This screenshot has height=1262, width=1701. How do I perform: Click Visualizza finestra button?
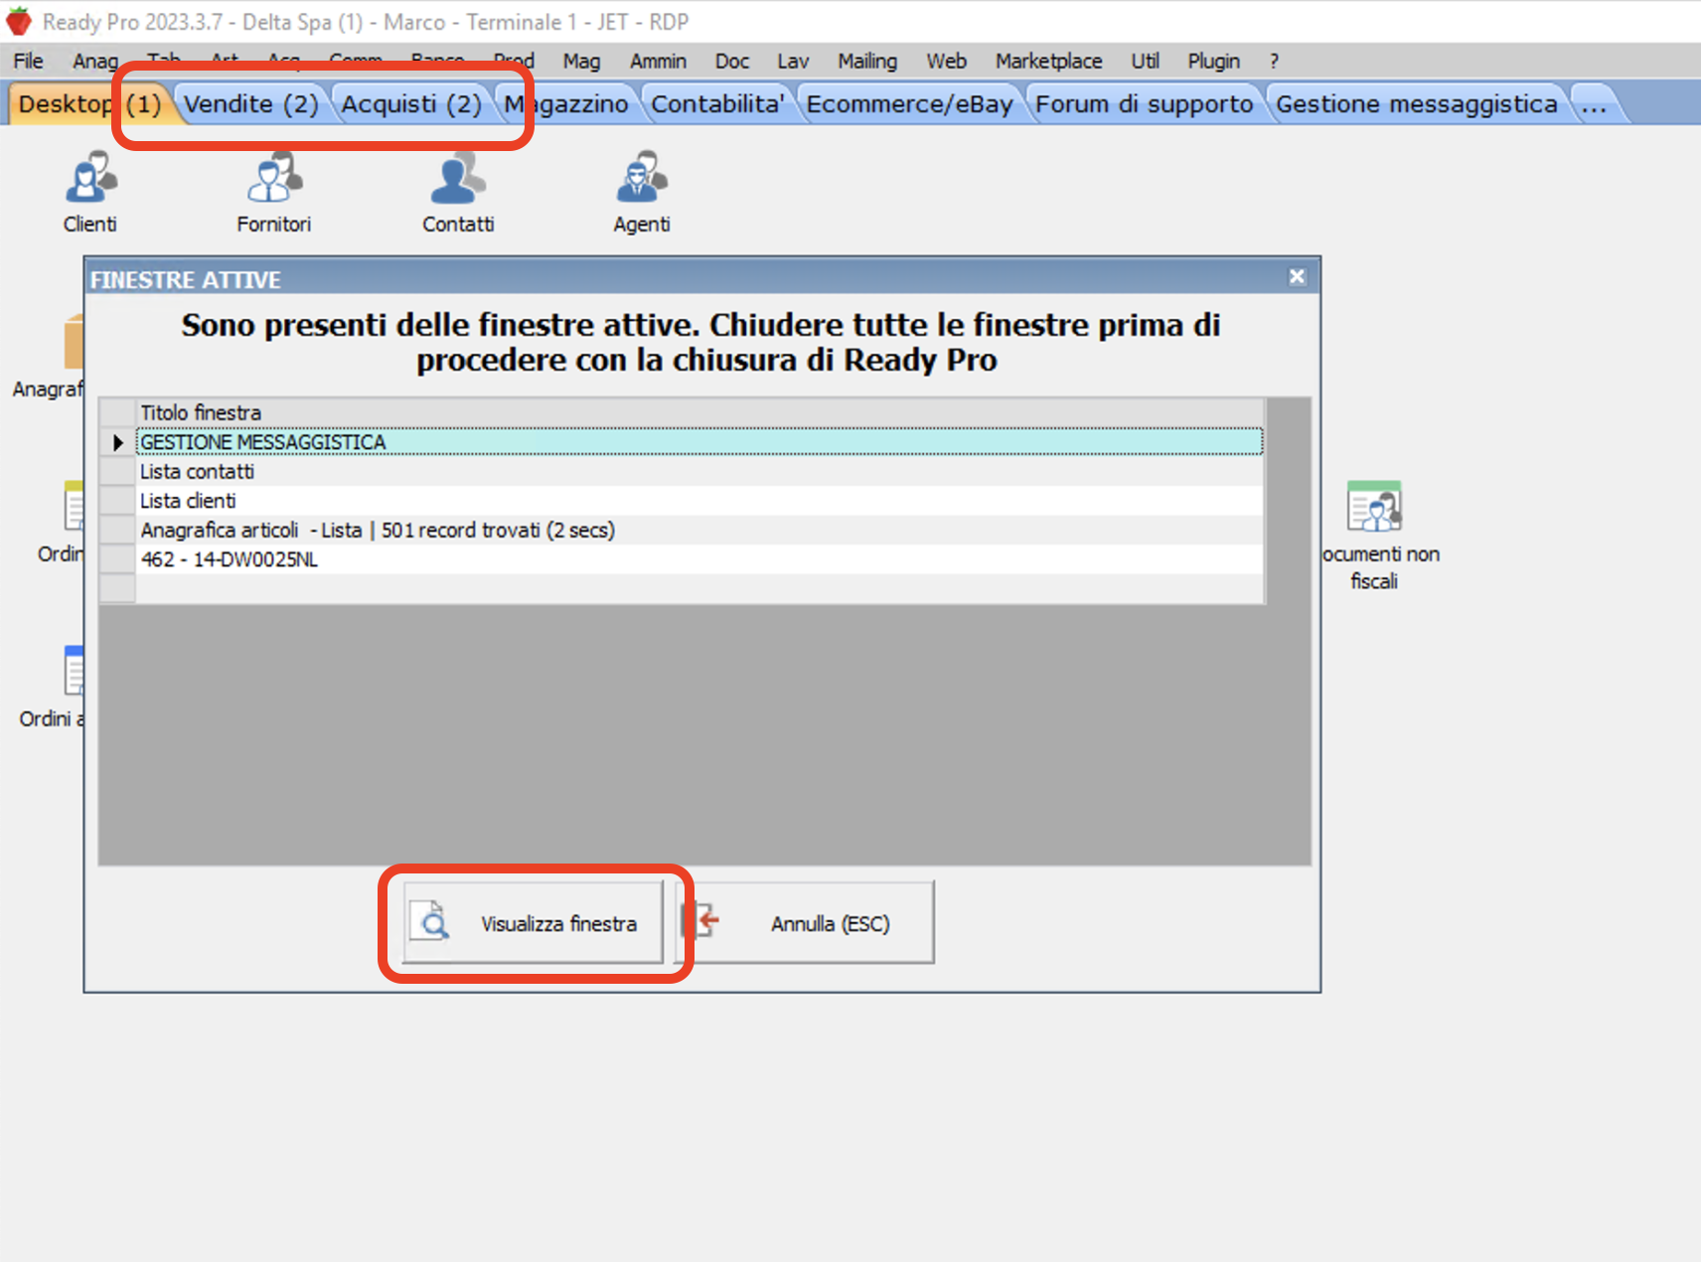533,923
